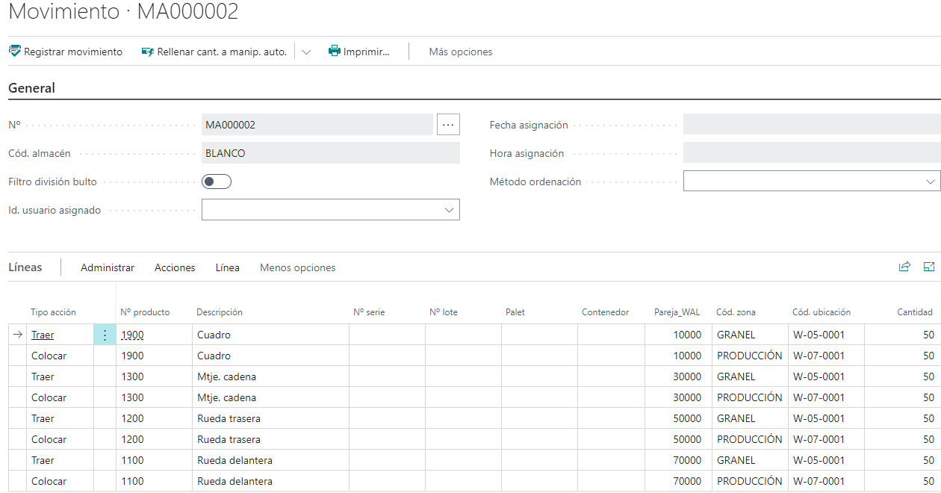The image size is (941, 493).
Task: Click the Líneas section heading
Action: tap(25, 267)
